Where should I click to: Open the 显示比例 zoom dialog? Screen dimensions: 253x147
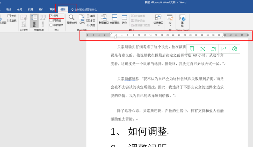(71, 19)
